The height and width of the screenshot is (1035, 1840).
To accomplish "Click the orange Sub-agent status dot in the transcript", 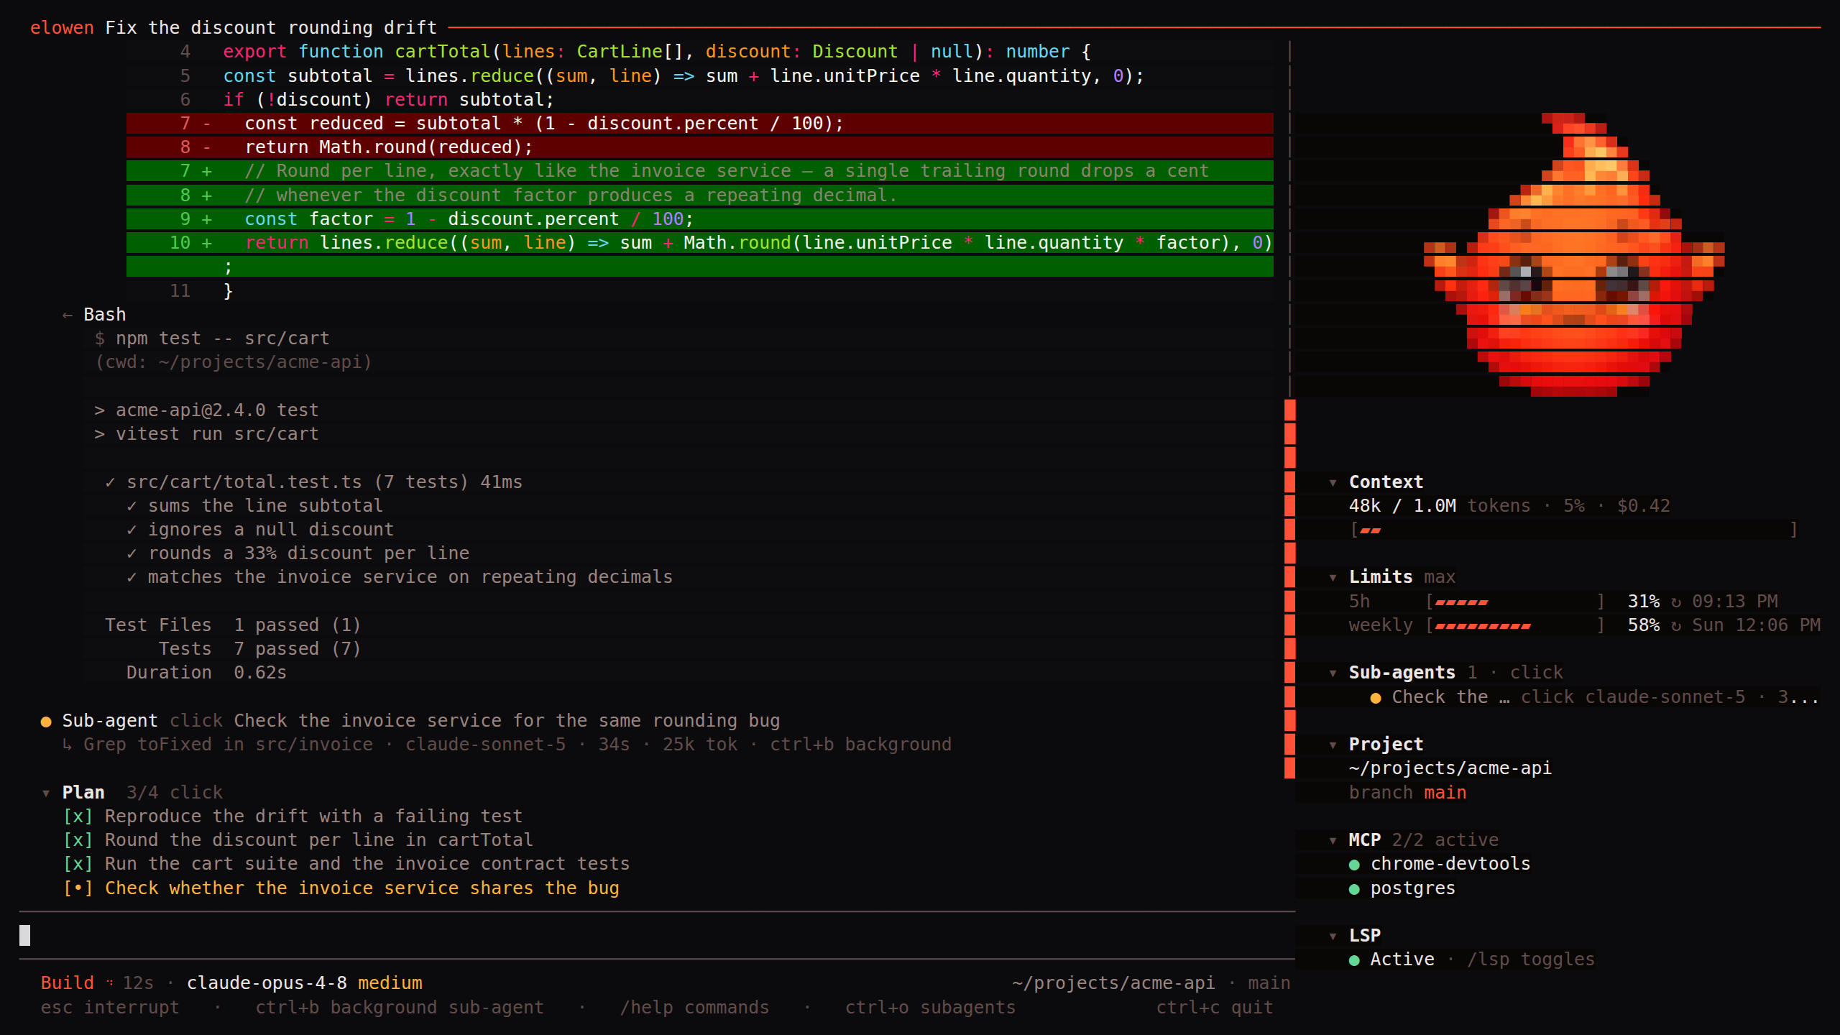I will pyautogui.click(x=46, y=722).
